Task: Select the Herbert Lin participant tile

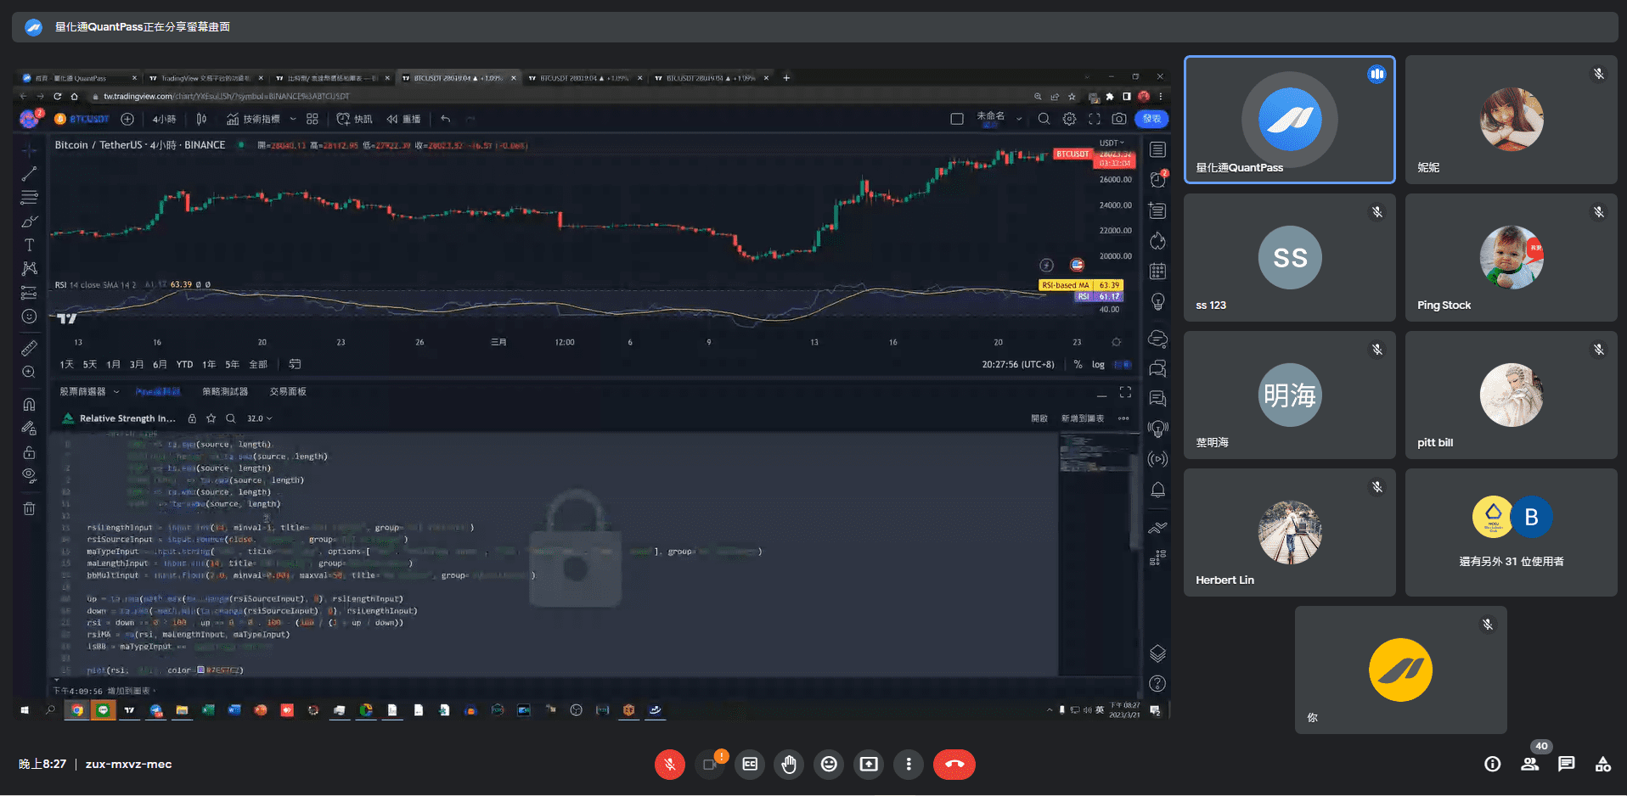Action: (1289, 532)
